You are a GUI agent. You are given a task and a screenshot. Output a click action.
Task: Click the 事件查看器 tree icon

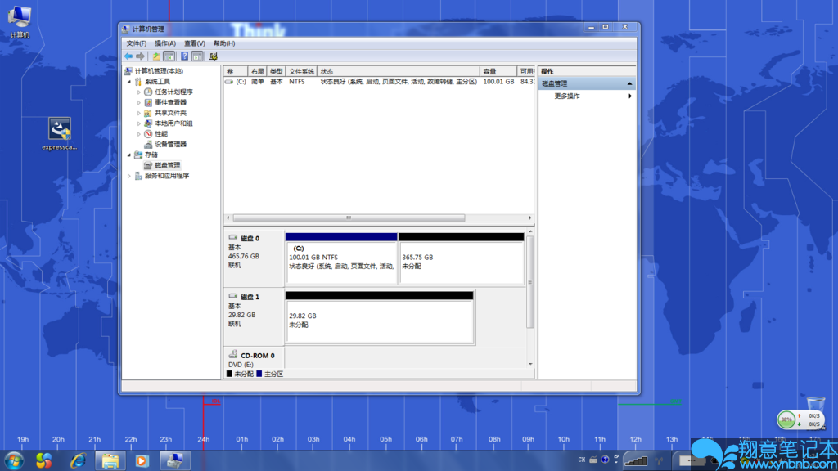(x=148, y=102)
